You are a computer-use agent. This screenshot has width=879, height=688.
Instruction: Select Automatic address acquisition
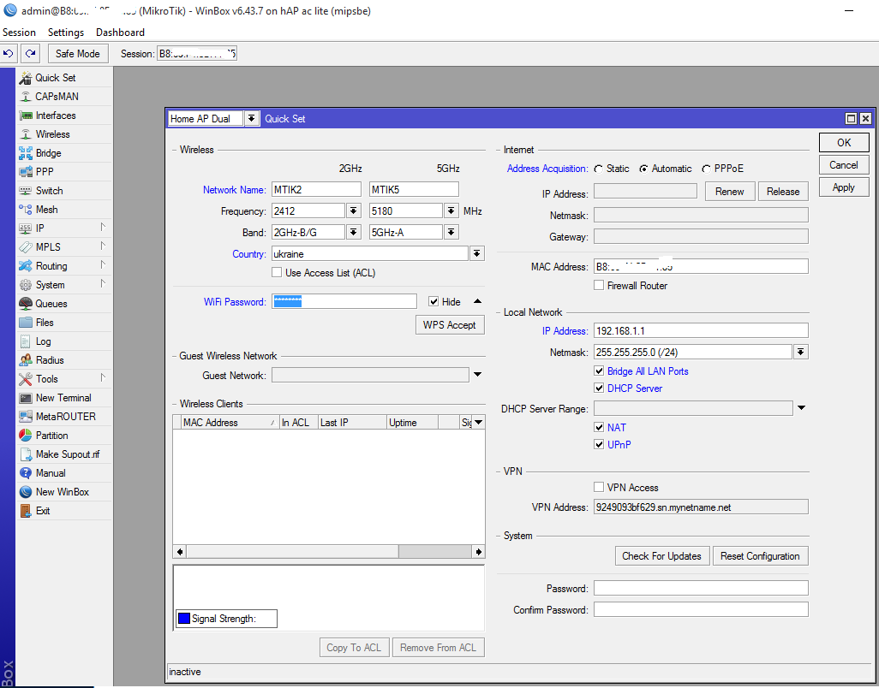(644, 169)
